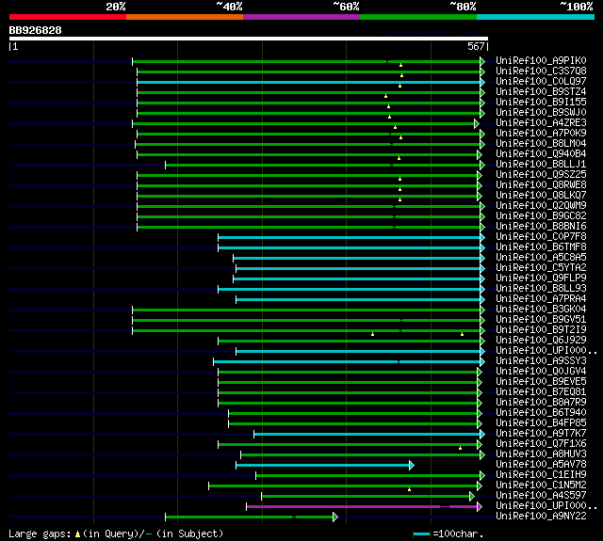Click the rightmost yellow gap marker on B9T2I9 row

462,334
